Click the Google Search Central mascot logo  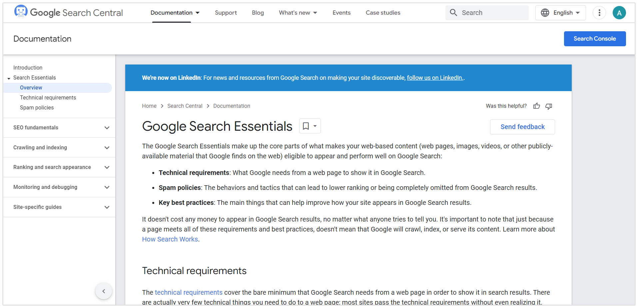[x=21, y=12]
